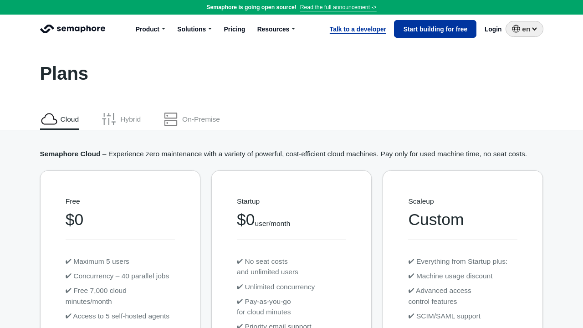
Task: Click the On-Premise server icon
Action: (171, 119)
